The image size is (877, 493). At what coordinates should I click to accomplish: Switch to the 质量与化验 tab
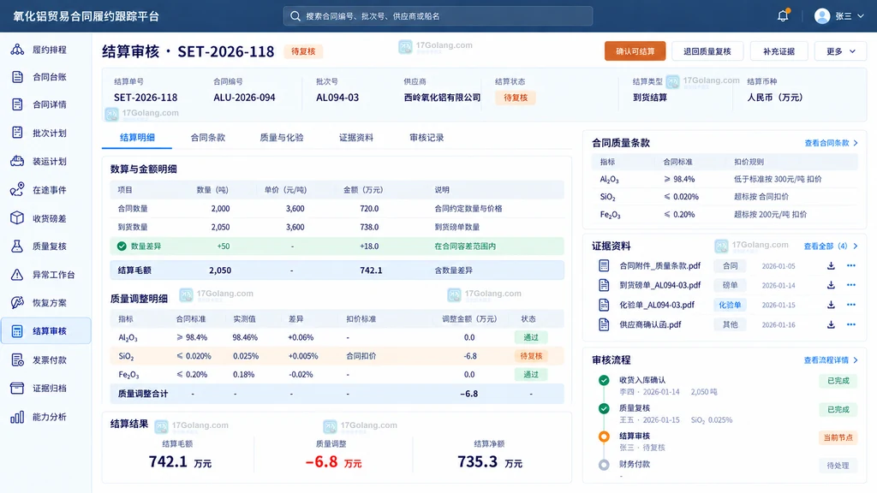[281, 138]
